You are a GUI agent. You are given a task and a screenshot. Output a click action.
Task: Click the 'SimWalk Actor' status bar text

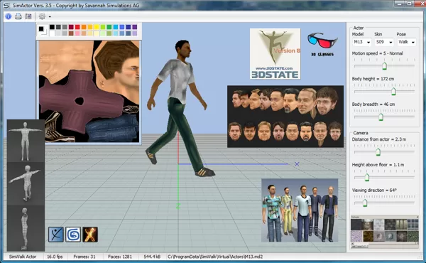(23, 257)
